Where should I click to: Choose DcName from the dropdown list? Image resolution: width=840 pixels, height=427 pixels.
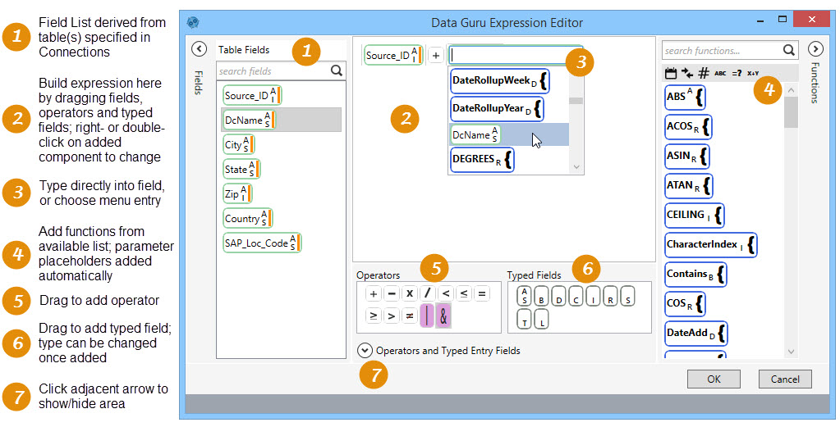[509, 134]
